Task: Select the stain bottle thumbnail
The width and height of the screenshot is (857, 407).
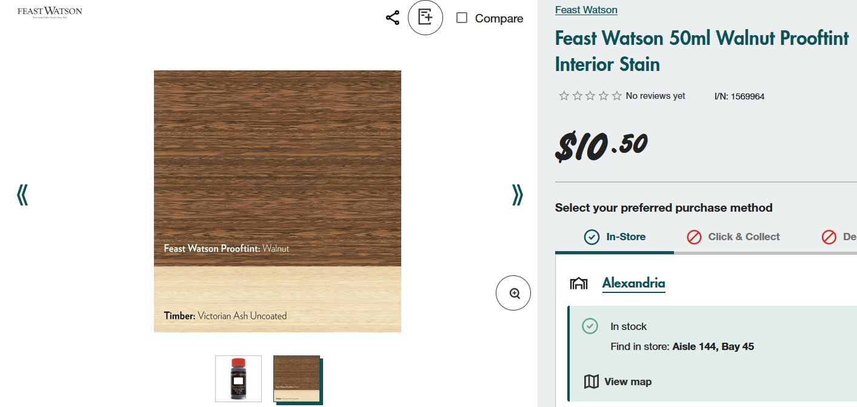Action: coord(239,378)
